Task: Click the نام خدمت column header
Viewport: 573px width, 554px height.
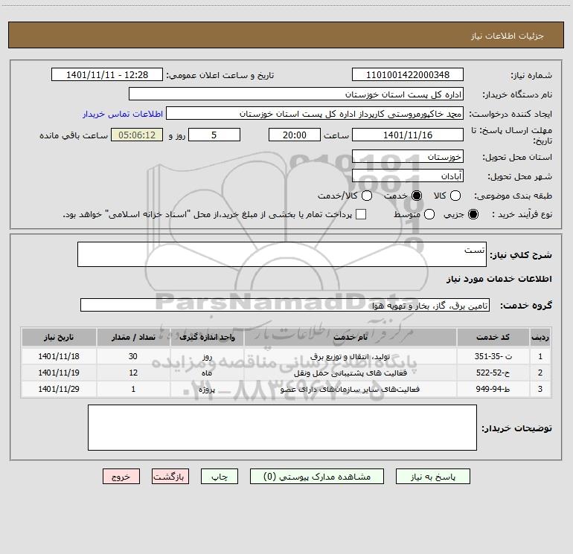Action: [x=350, y=337]
